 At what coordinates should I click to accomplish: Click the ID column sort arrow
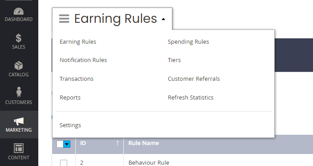pyautogui.click(x=118, y=143)
